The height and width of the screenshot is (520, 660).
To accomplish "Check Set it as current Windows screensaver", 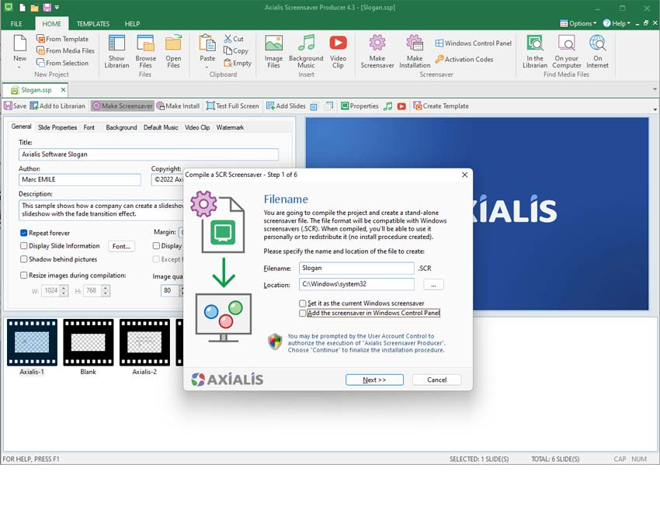I will pyautogui.click(x=302, y=303).
